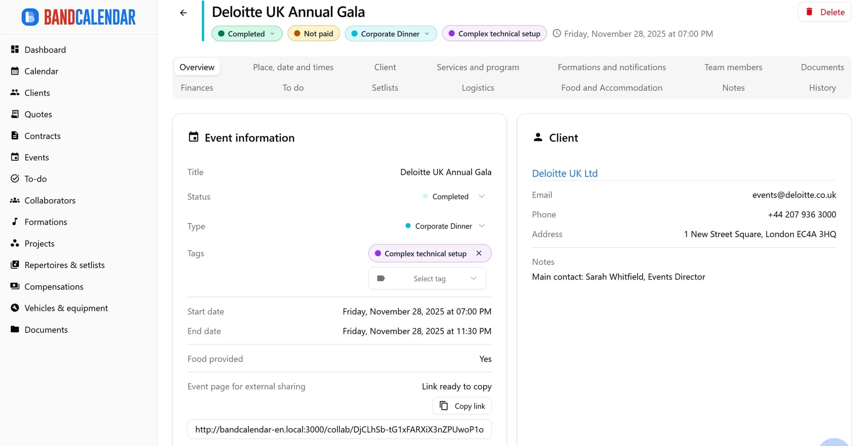Screen dimensions: 858x446
Task: Open To-do via its checkmark icon
Action: pos(15,179)
